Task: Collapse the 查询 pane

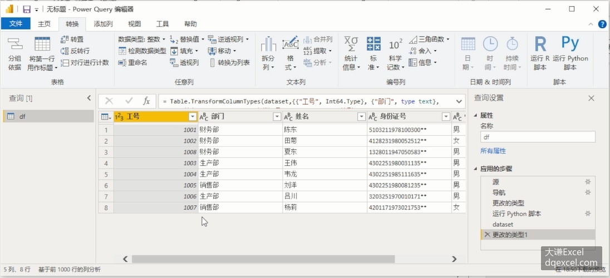Action: tap(88, 98)
